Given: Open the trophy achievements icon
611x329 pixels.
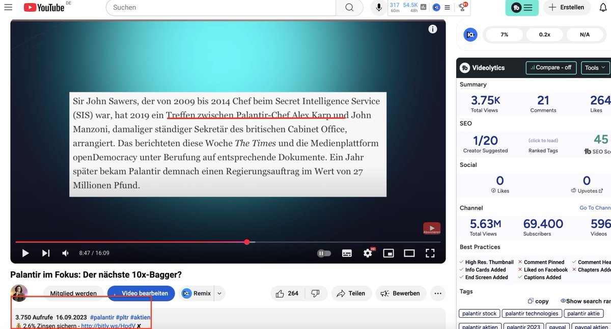Looking at the screenshot, I should [x=463, y=7].
